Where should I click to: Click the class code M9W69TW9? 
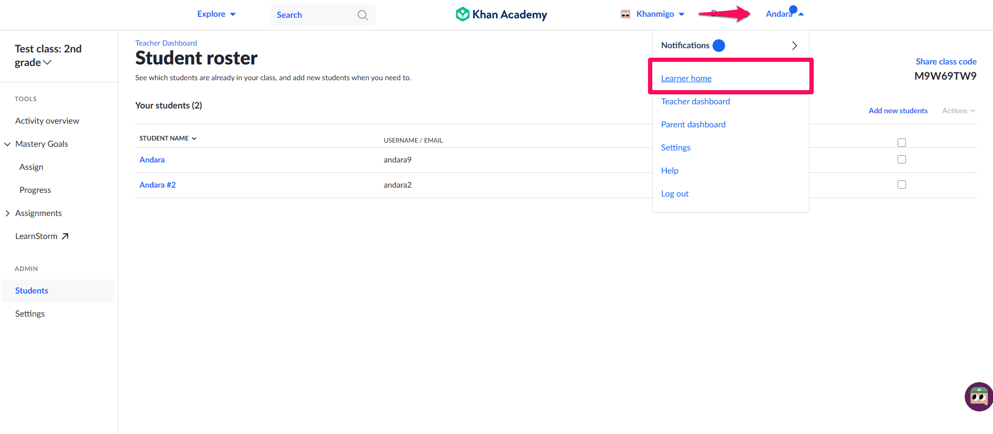pyautogui.click(x=945, y=76)
